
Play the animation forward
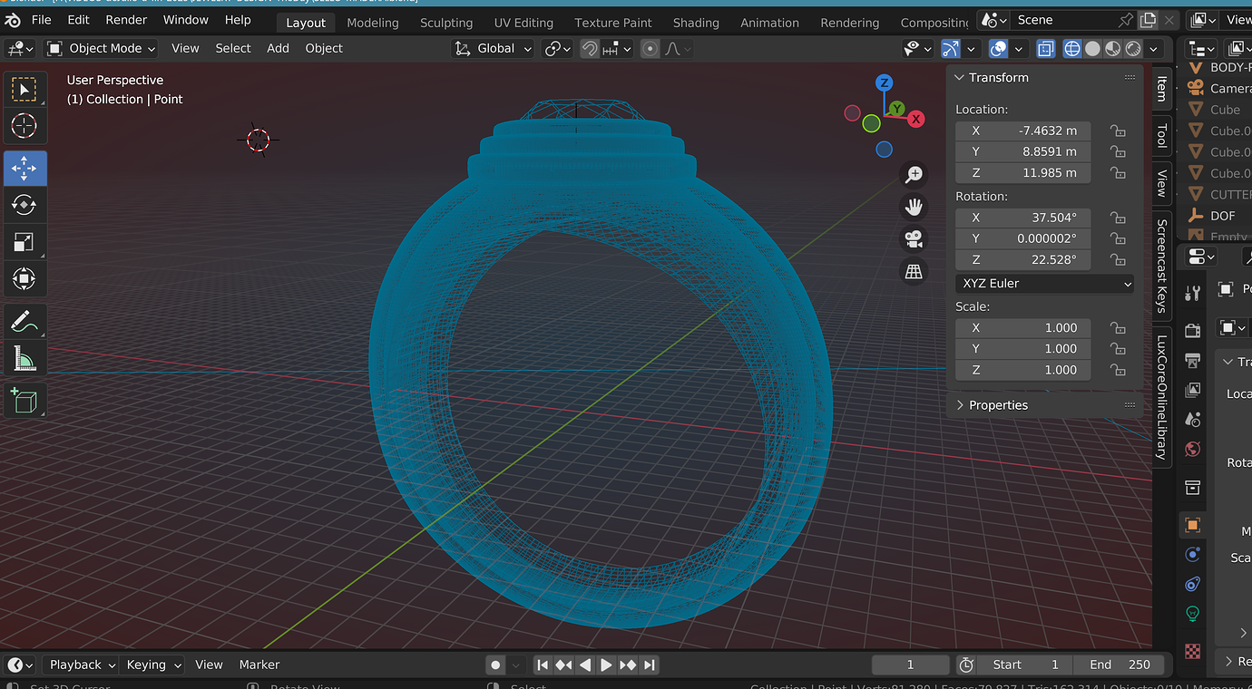tap(606, 665)
